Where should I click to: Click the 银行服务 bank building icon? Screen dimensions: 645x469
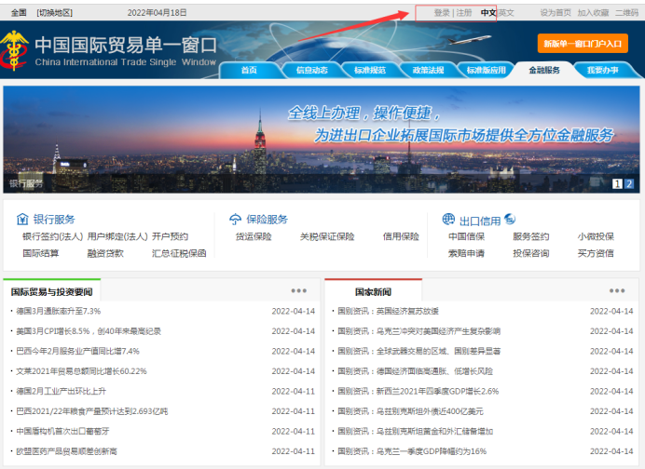[22, 220]
